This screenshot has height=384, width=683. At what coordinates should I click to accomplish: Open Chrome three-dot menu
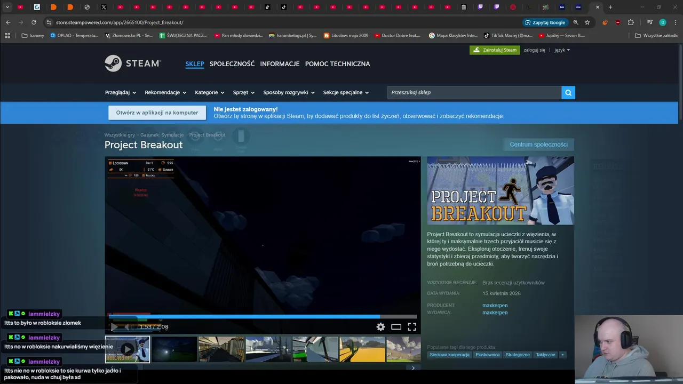point(675,22)
